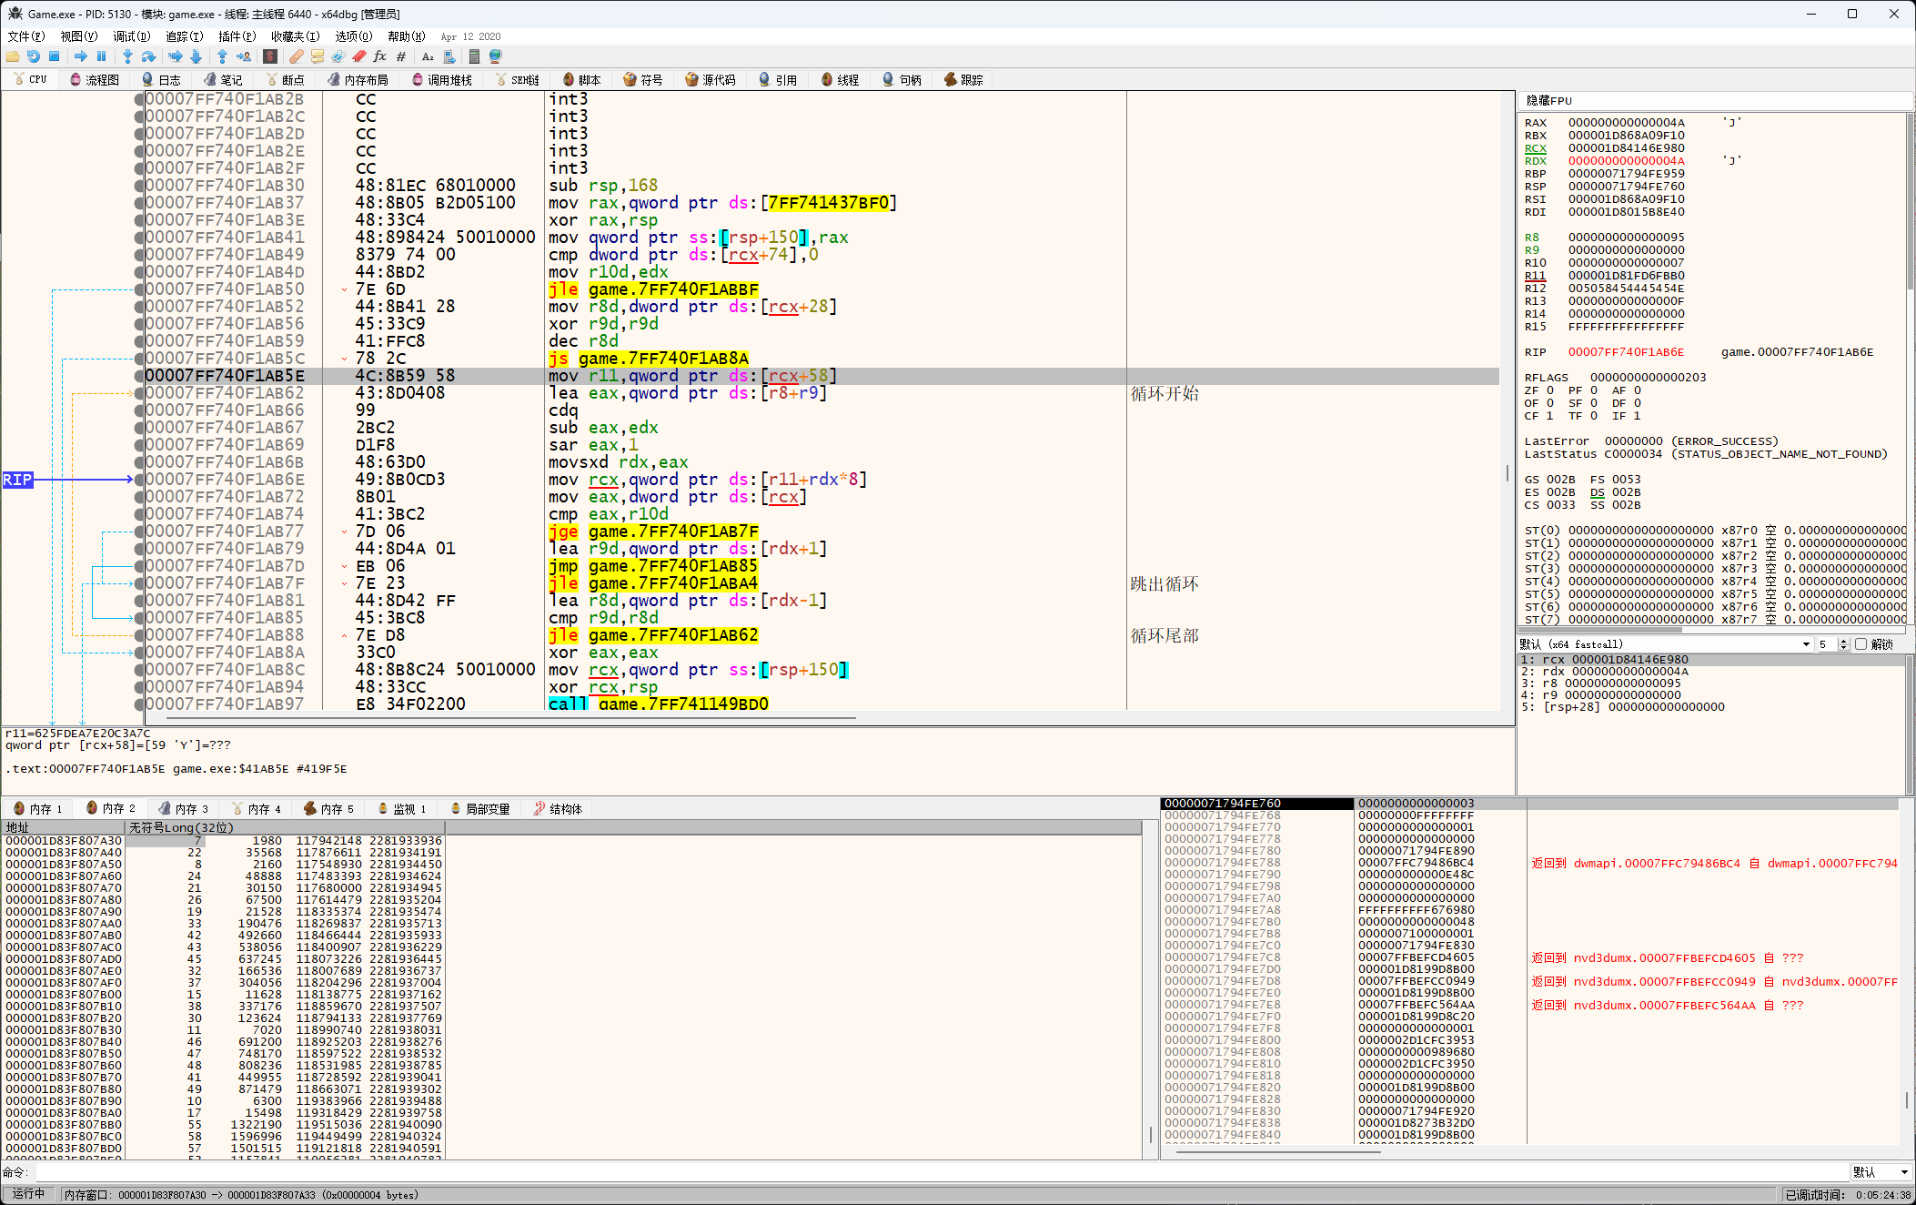Switch to the 内存 2 dump tab
This screenshot has height=1205, width=1916.
(x=110, y=808)
